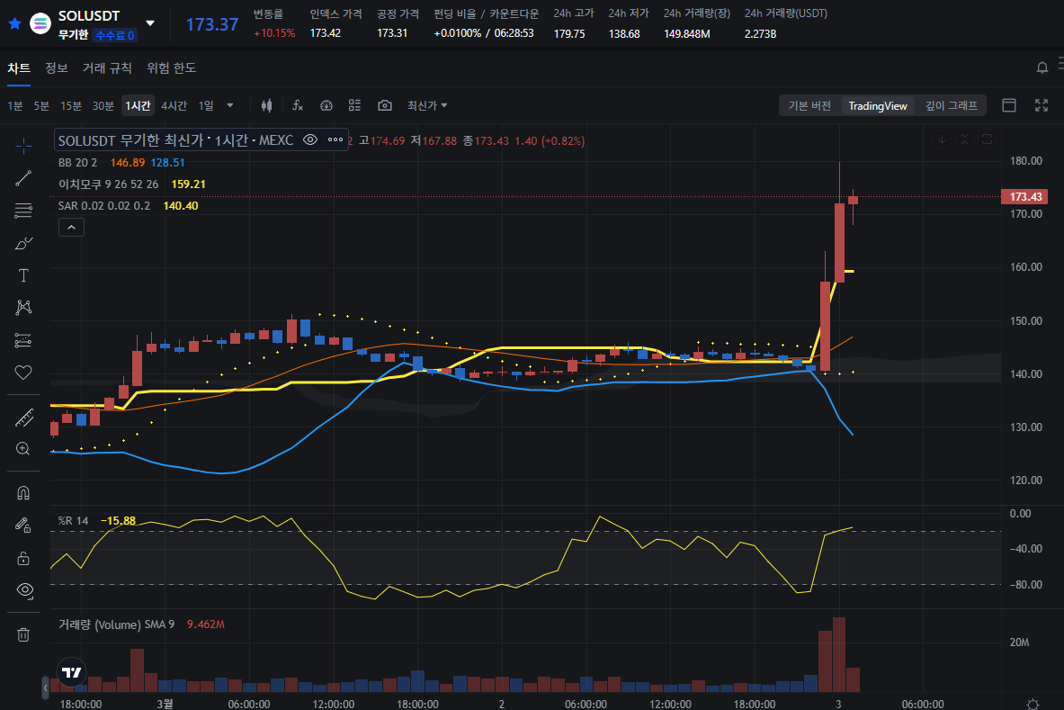Open the price alert bell icon

pos(1042,67)
